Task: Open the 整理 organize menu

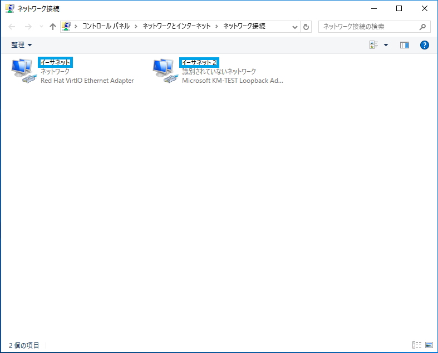Action: click(22, 45)
